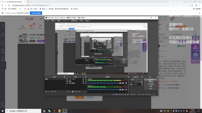The image size is (202, 113).
Task: Remove transition with the minus icon
Action: (x=139, y=82)
